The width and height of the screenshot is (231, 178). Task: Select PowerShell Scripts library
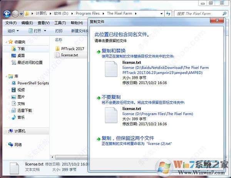(x=33, y=83)
